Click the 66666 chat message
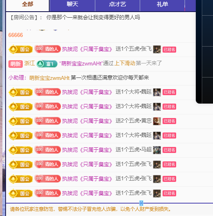 point(16,35)
